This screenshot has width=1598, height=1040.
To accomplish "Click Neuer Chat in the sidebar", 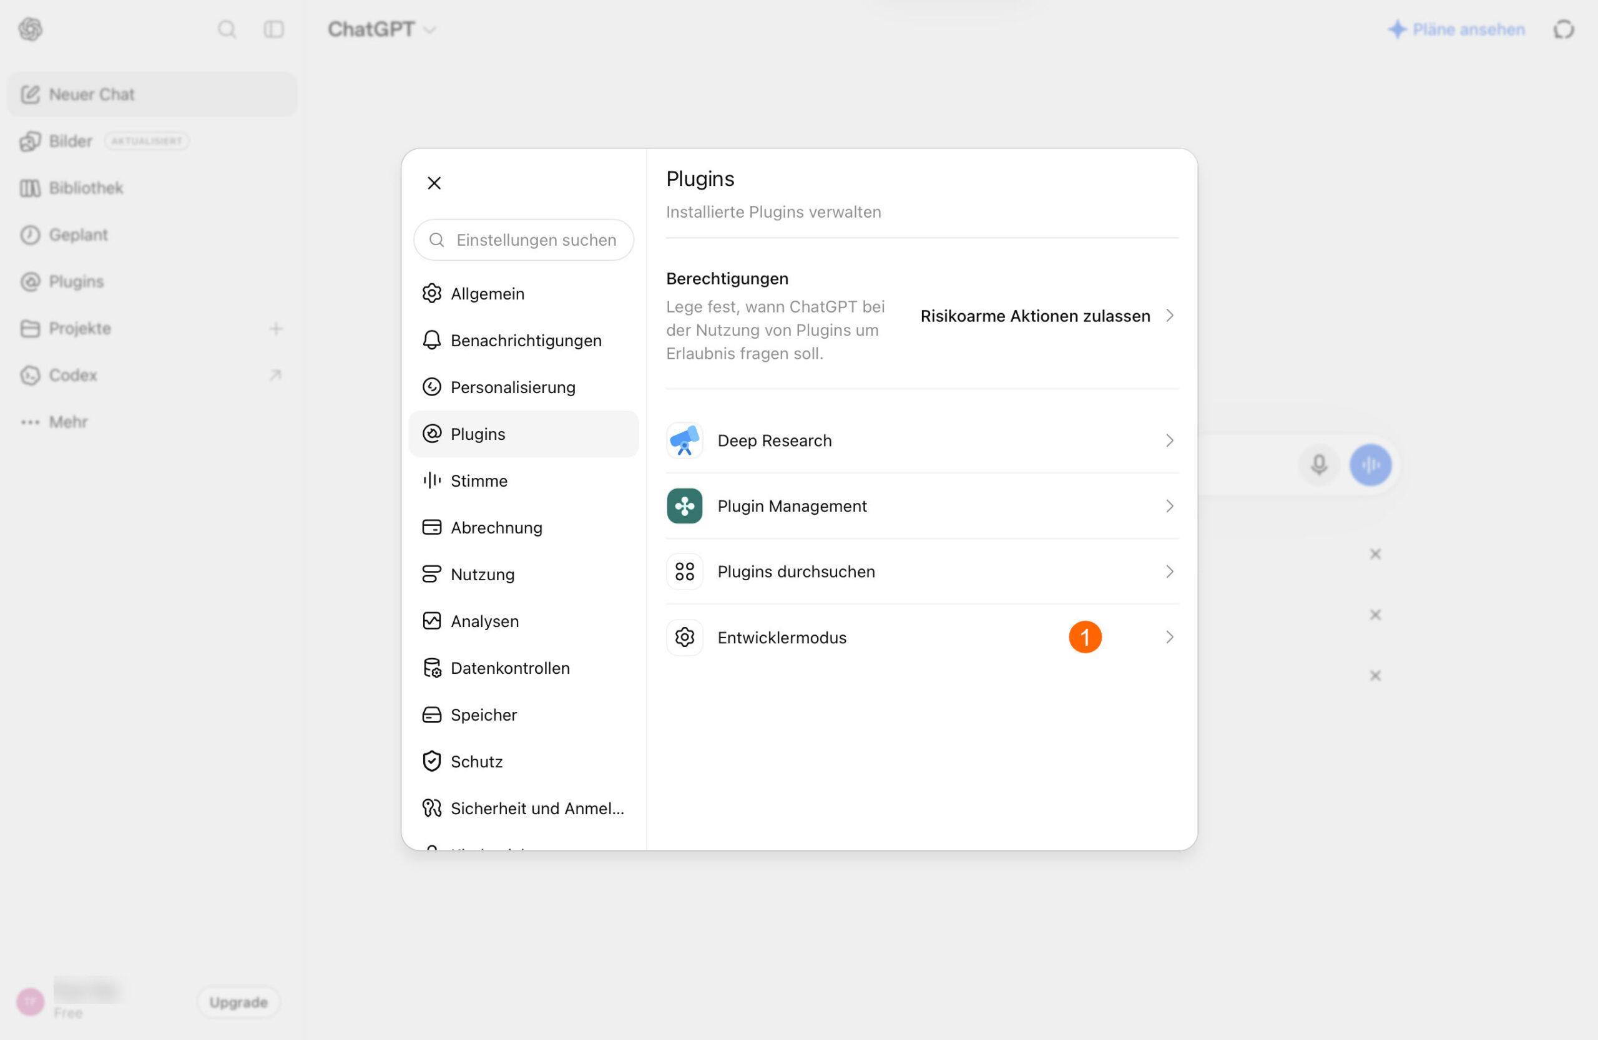I will (152, 95).
